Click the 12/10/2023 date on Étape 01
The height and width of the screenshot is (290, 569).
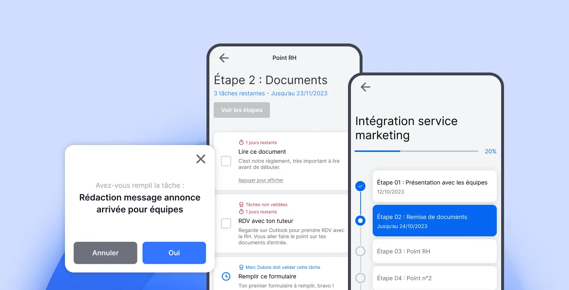(x=390, y=192)
